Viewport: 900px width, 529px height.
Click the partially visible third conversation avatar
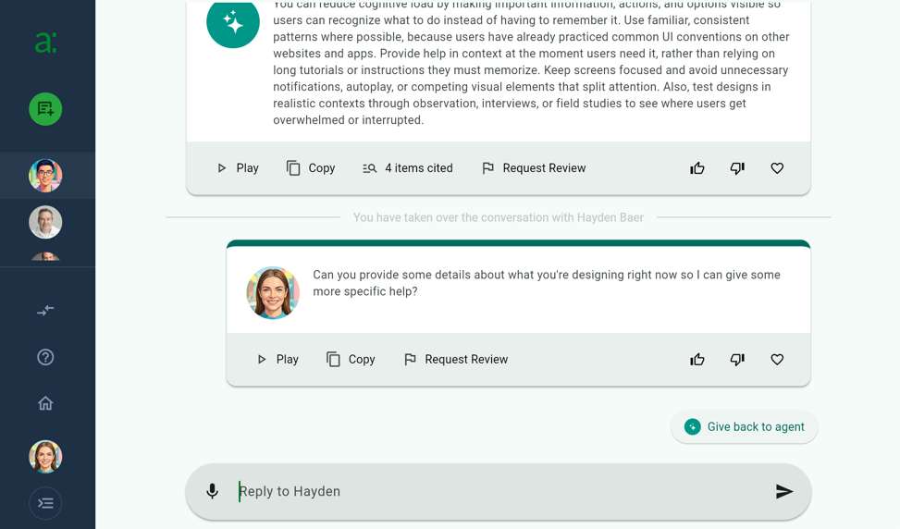click(x=45, y=256)
